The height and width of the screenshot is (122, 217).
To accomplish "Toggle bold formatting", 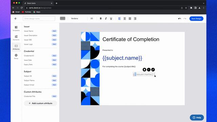I will [x=101, y=19].
